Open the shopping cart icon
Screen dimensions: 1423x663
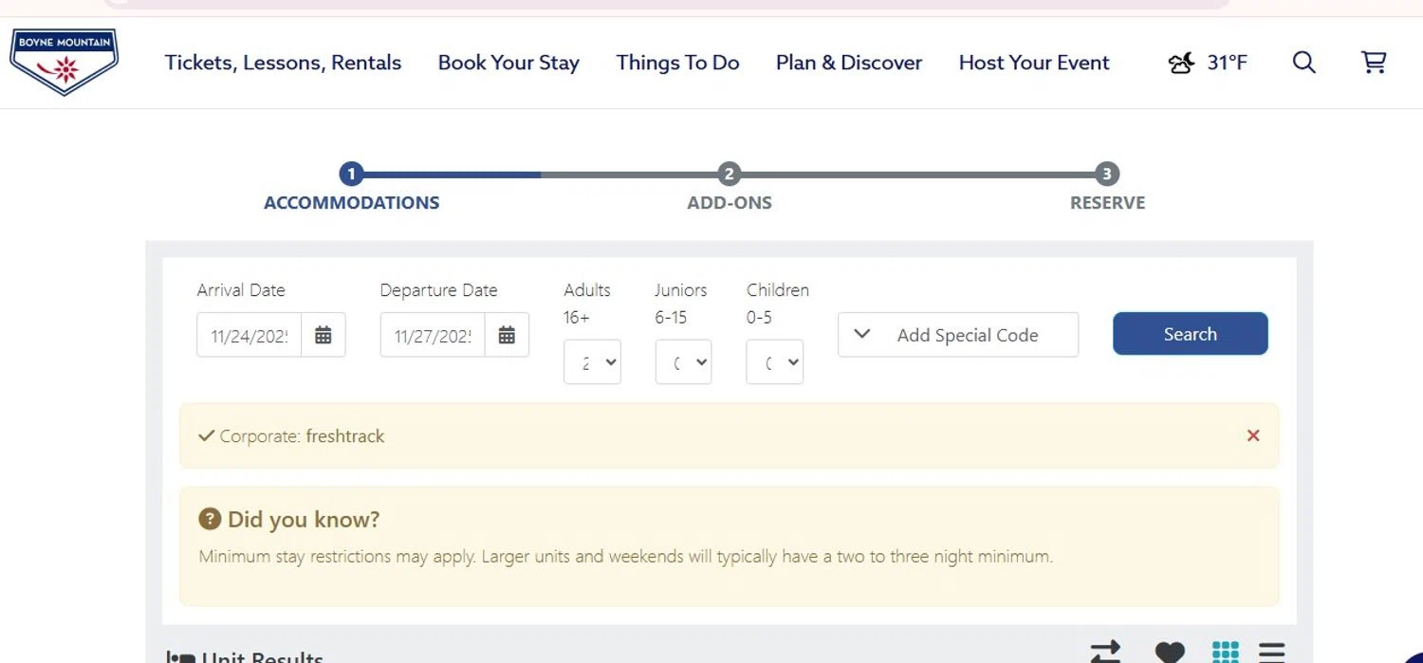click(x=1374, y=63)
